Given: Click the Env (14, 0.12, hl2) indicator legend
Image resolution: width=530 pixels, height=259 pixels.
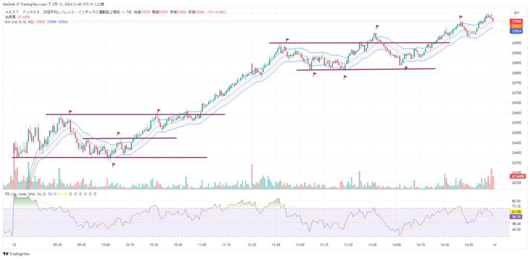Looking at the screenshot, I should coord(21,22).
